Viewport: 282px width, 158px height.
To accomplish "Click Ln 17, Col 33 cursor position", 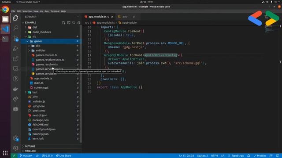I will pos(186,156).
